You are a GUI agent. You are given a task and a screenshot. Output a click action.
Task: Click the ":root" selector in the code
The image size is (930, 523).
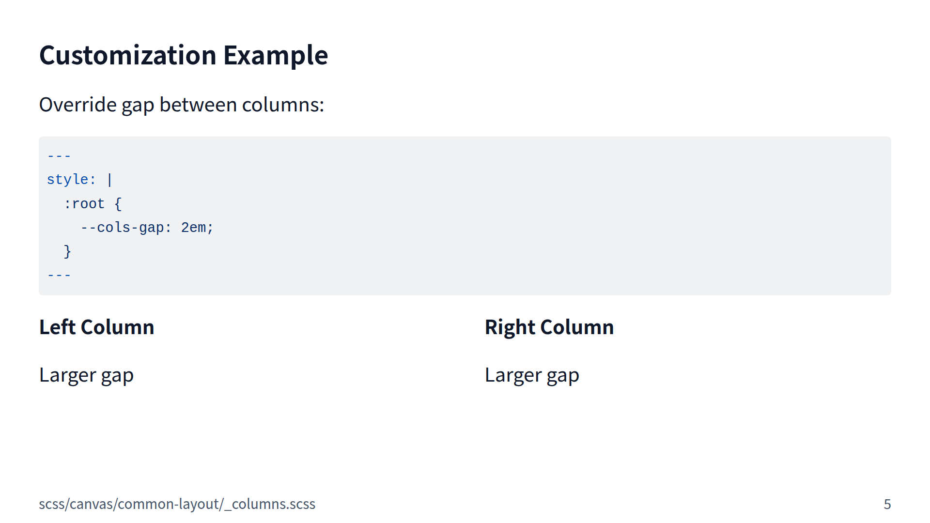coord(84,203)
